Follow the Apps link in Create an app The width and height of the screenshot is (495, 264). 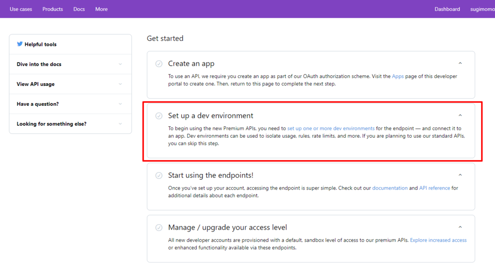point(398,76)
